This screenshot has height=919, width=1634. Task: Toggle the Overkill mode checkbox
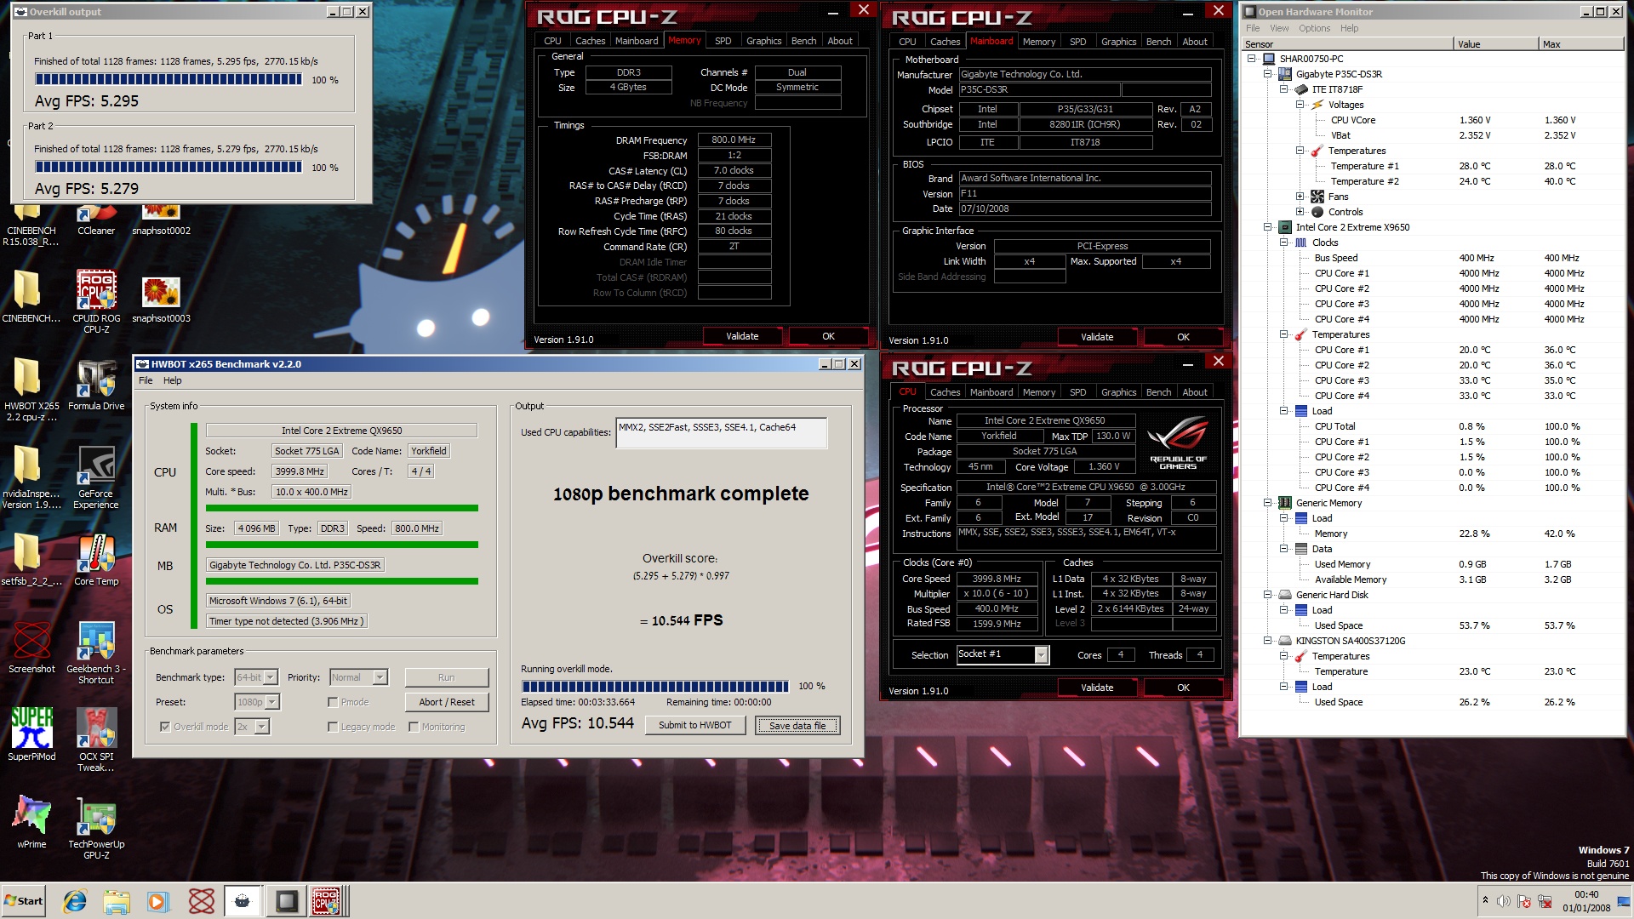pyautogui.click(x=165, y=727)
